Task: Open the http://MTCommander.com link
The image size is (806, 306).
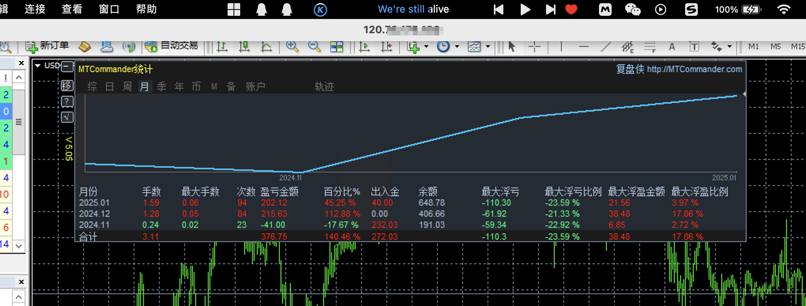Action: click(695, 69)
